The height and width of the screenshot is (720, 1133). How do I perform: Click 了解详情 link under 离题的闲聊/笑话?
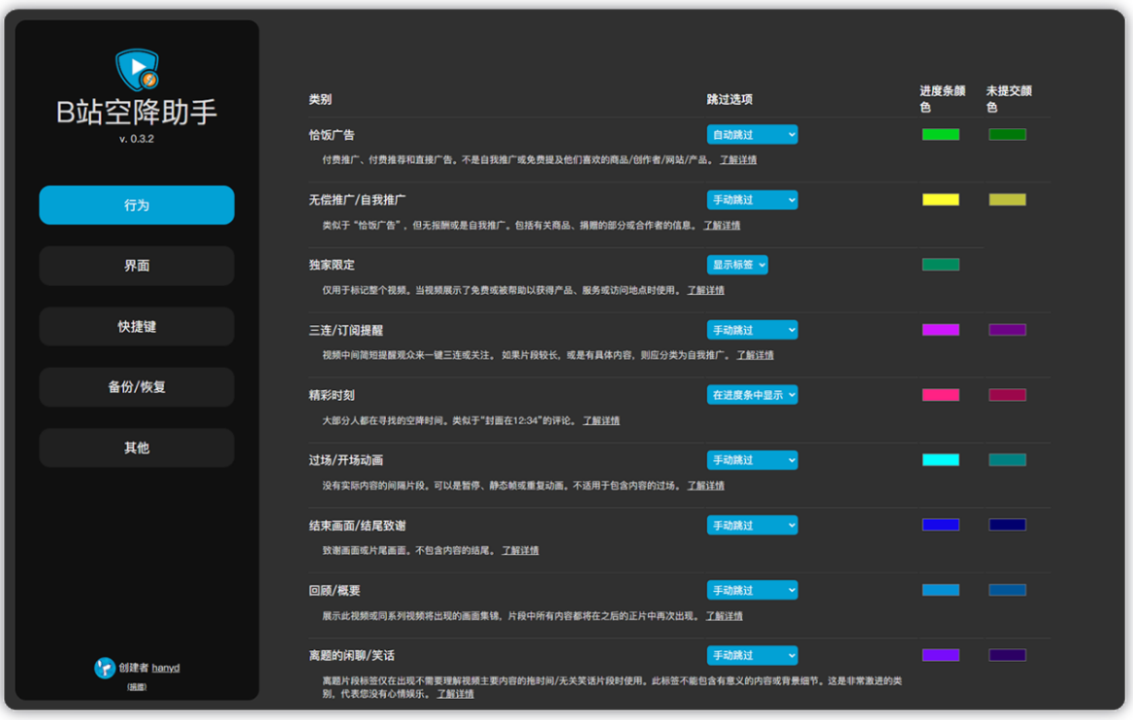(x=455, y=693)
